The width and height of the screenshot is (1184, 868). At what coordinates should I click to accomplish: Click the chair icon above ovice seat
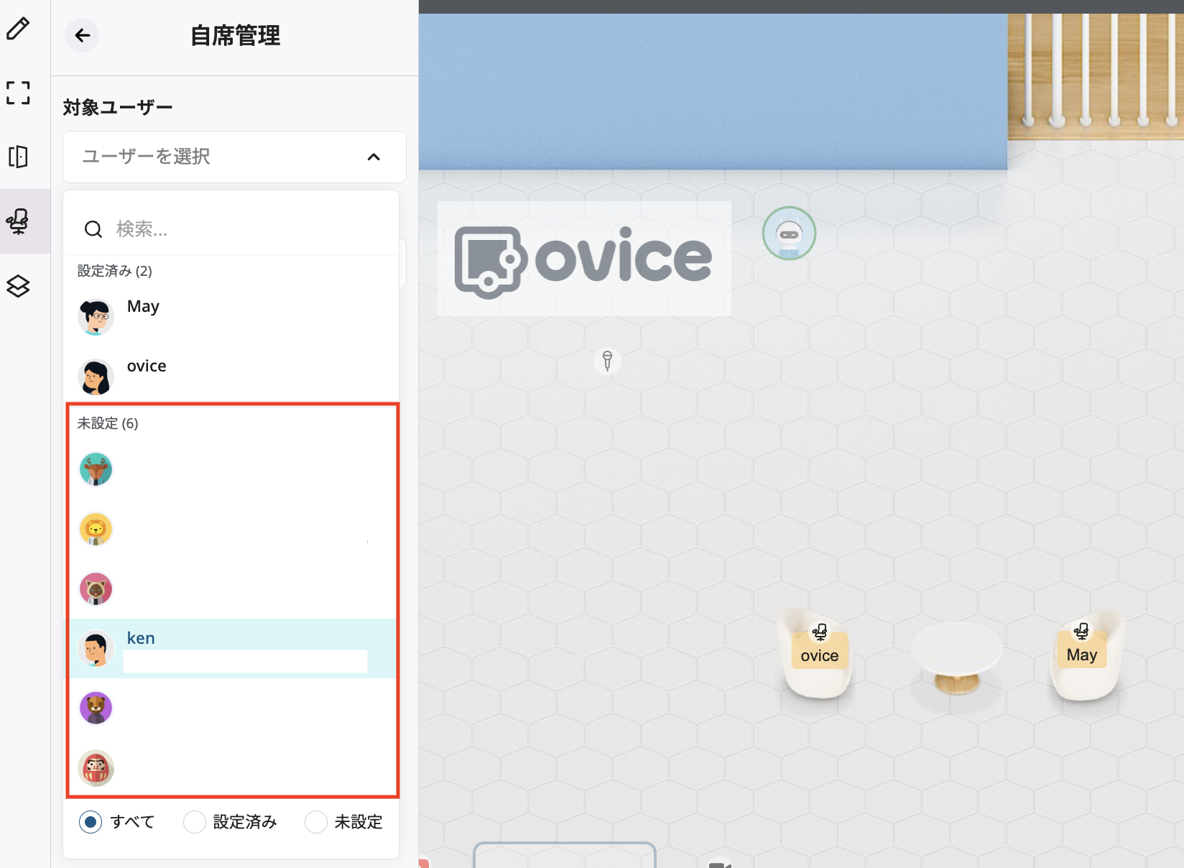[x=819, y=632]
